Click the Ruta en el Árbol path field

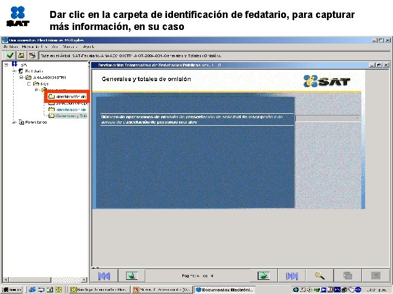coord(215,56)
